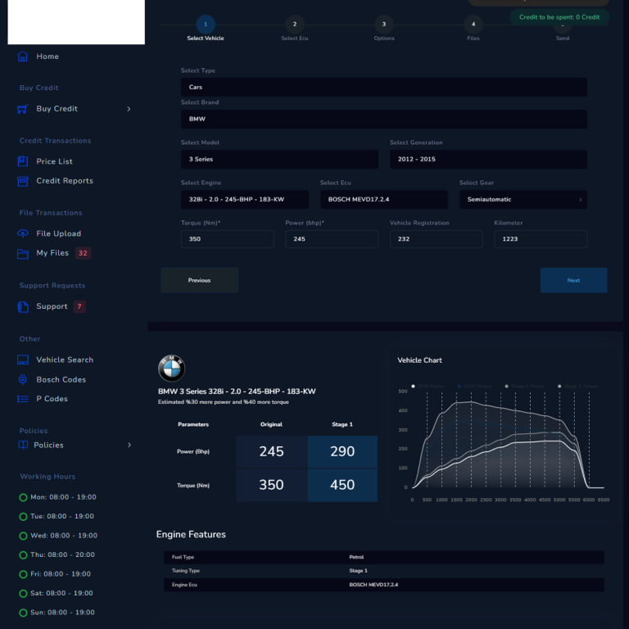Screen dimensions: 629x629
Task: Expand the Policies submenu chevron
Action: pyautogui.click(x=129, y=445)
